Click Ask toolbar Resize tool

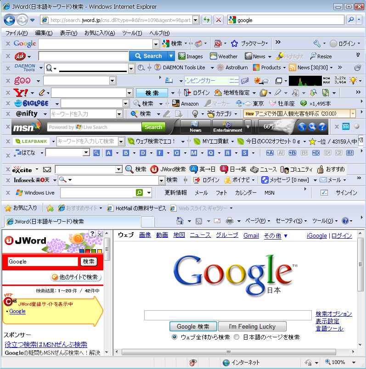(x=321, y=56)
